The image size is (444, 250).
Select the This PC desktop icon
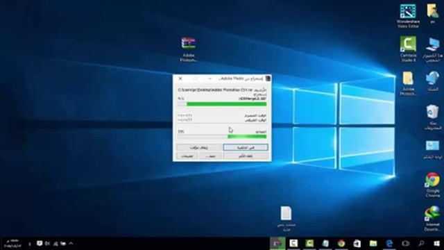[432, 50]
